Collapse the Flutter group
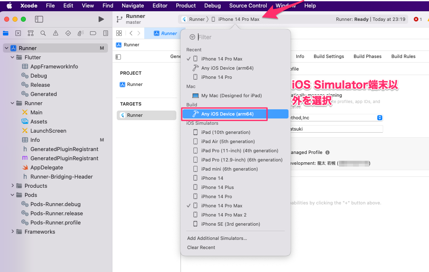 (x=13, y=57)
